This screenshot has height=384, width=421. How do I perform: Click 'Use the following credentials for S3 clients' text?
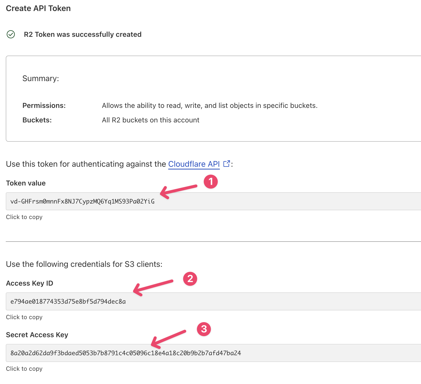point(84,264)
